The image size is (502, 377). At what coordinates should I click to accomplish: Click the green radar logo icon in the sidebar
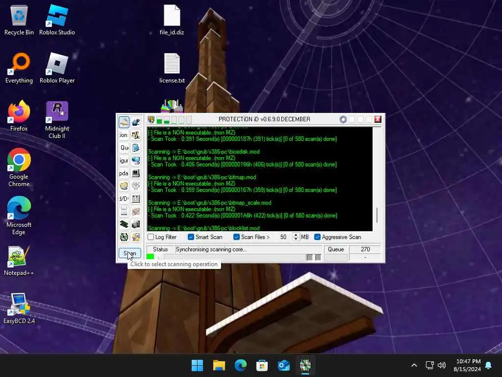(x=124, y=237)
